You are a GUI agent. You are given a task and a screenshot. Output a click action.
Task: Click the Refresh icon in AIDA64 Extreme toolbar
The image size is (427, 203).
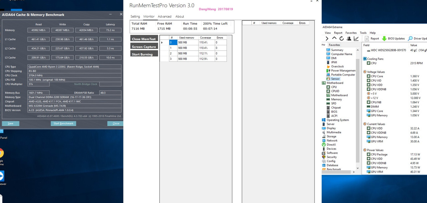click(x=342, y=39)
